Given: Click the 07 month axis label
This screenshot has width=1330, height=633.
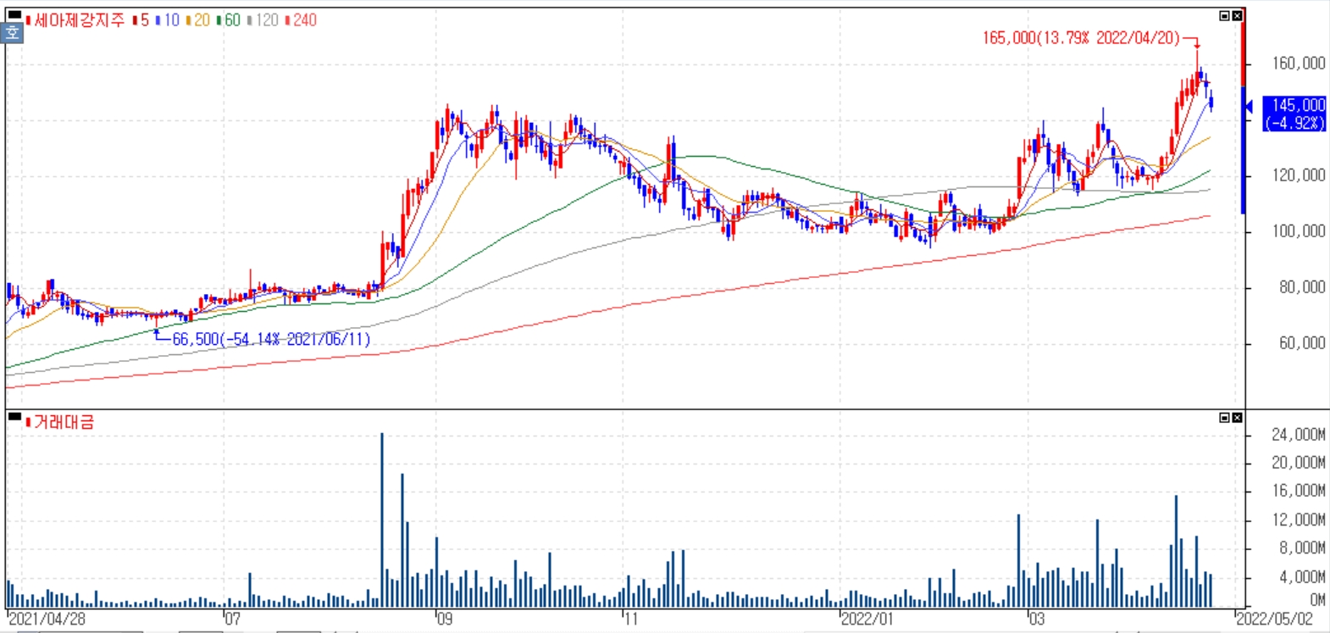Looking at the screenshot, I should (x=233, y=619).
